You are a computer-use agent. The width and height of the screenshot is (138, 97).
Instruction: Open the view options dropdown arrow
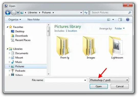[113, 20]
